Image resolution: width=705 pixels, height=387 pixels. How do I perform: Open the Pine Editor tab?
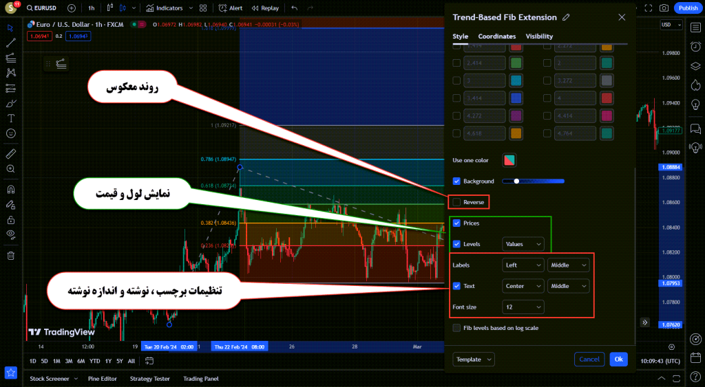pos(102,379)
